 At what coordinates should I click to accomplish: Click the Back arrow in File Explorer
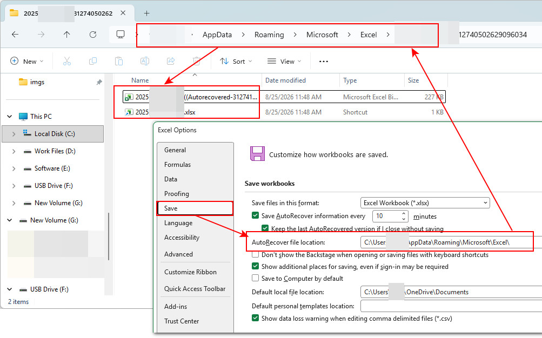[x=15, y=35]
